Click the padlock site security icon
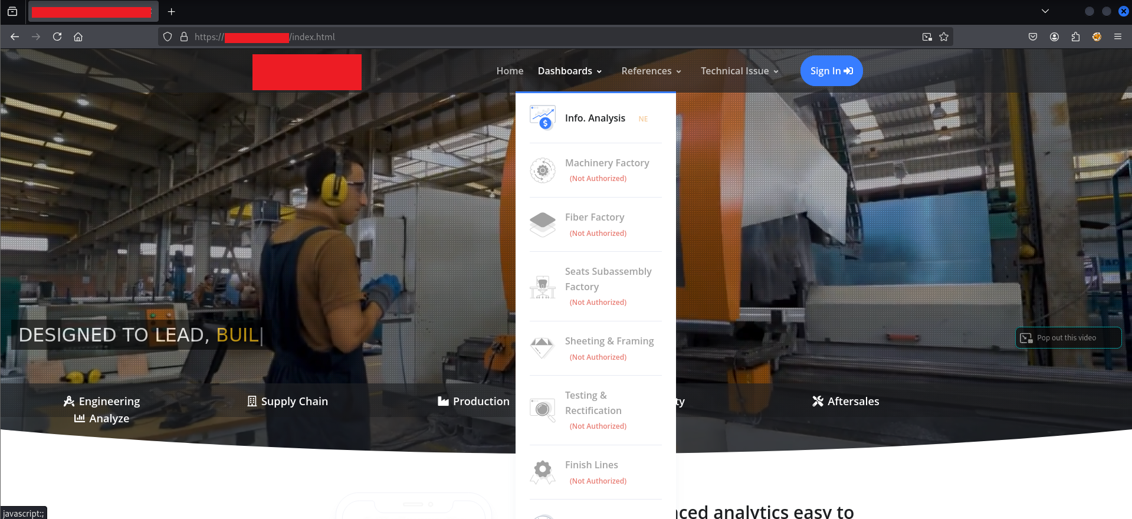The height and width of the screenshot is (519, 1132). (x=184, y=37)
